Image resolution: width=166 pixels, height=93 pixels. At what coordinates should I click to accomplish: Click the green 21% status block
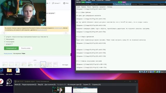coord(120,2)
